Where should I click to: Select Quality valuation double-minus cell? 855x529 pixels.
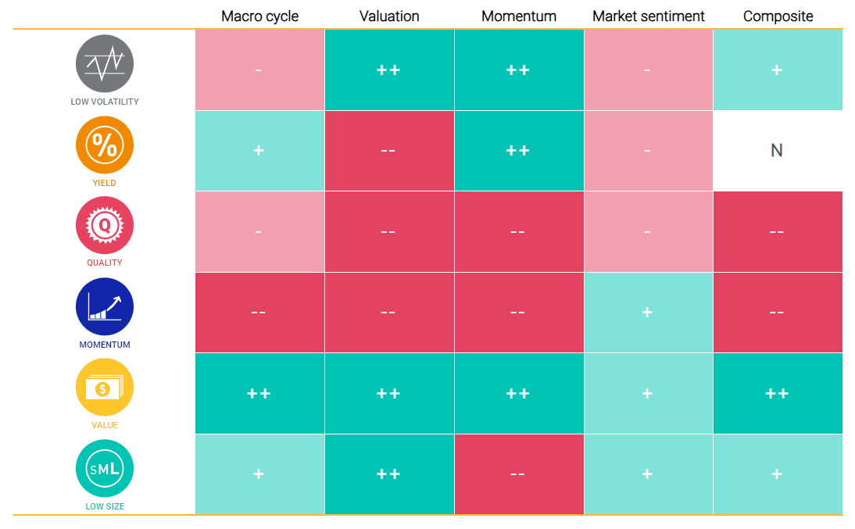click(x=389, y=232)
